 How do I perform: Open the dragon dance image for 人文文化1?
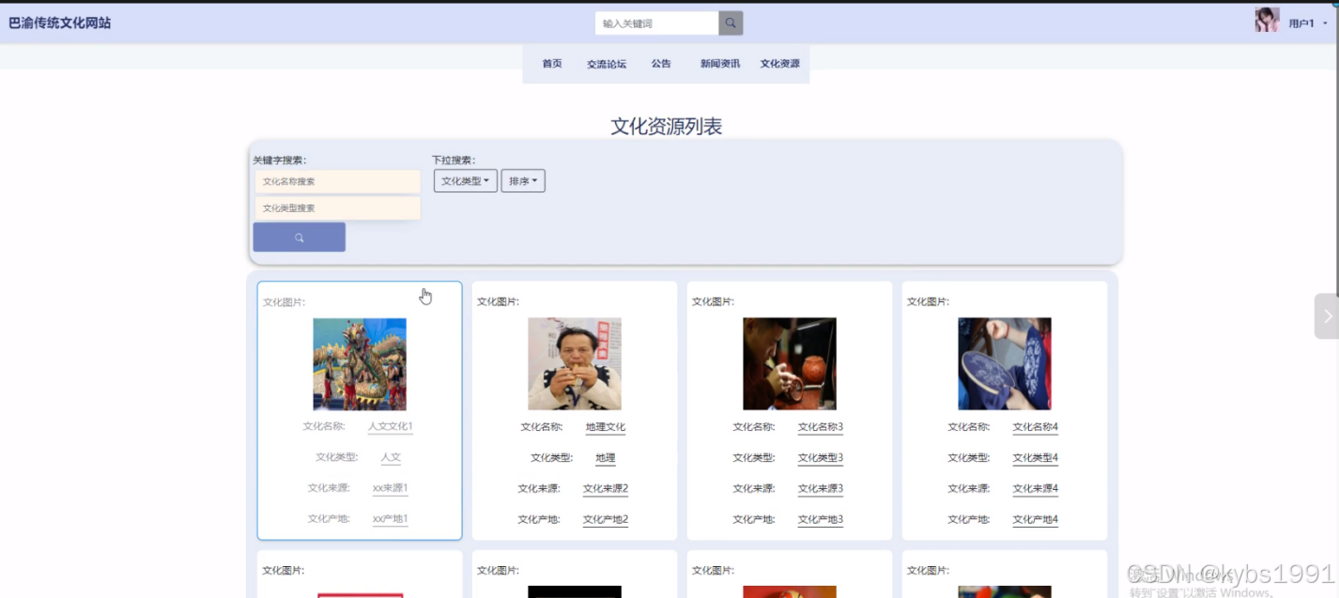click(360, 364)
